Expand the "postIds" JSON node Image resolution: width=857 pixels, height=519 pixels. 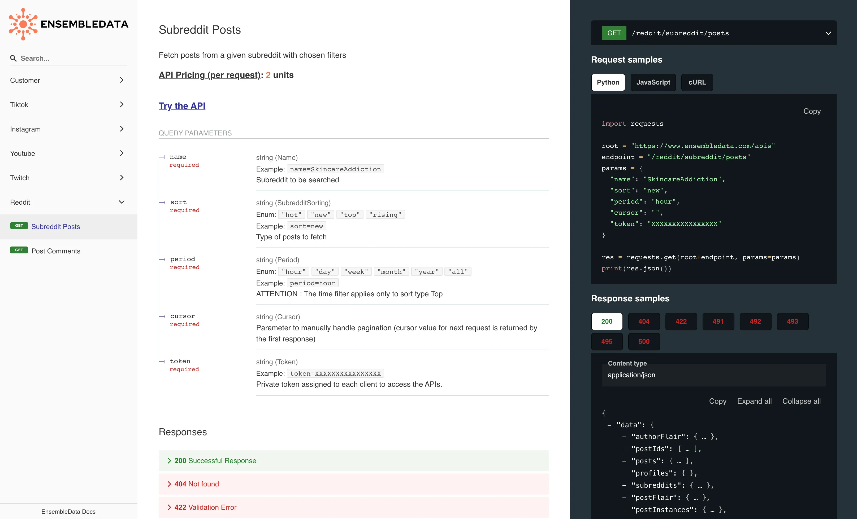(x=624, y=449)
